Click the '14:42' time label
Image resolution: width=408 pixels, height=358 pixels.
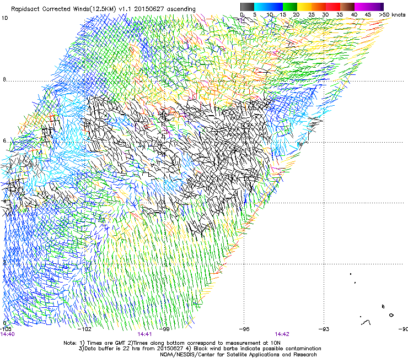(282, 334)
